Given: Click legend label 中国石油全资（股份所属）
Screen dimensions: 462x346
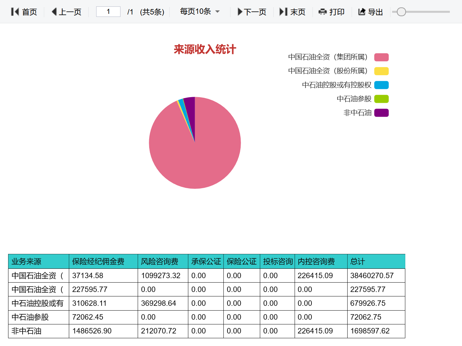Looking at the screenshot, I should click(329, 71).
